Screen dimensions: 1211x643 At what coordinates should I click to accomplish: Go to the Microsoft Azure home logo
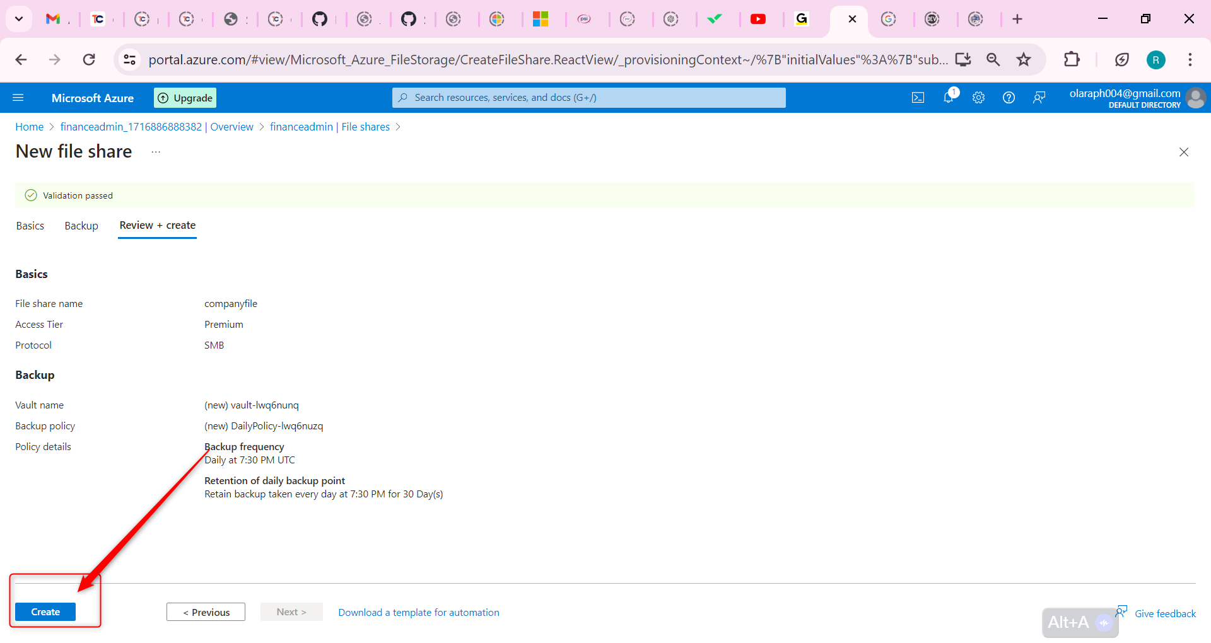93,98
